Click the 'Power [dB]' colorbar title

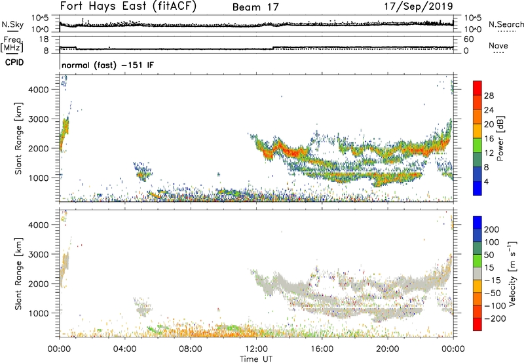tap(500, 138)
